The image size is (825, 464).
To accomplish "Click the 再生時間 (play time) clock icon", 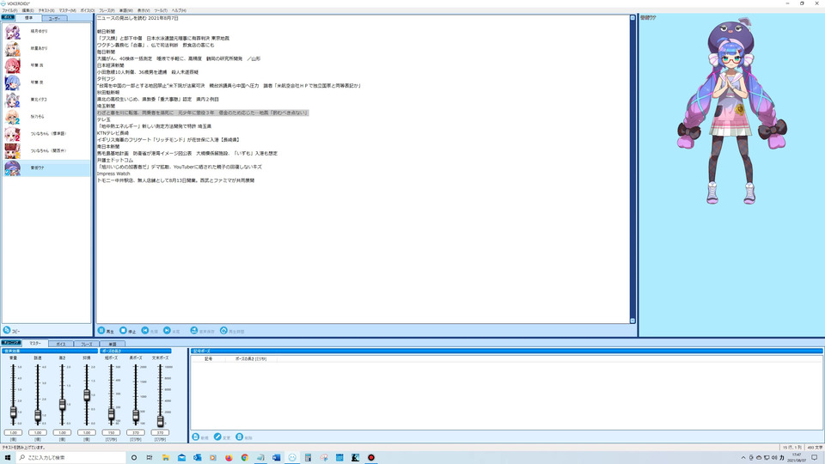I will pos(223,330).
